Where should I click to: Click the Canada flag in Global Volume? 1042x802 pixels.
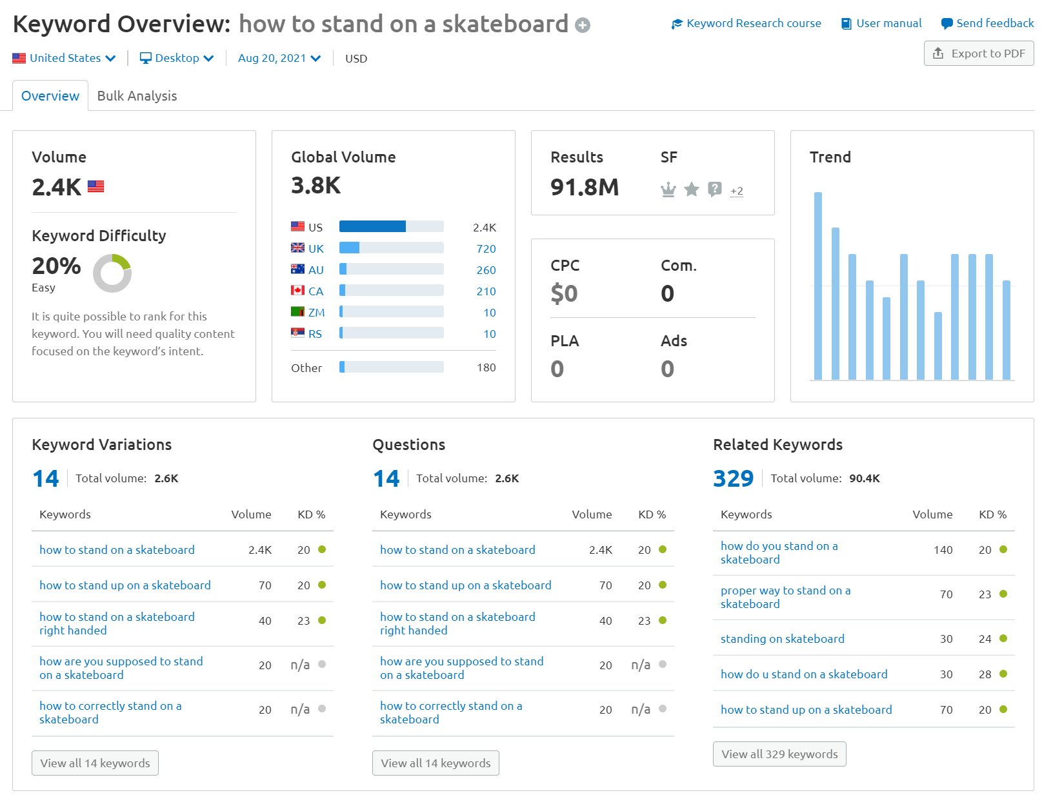(x=297, y=290)
